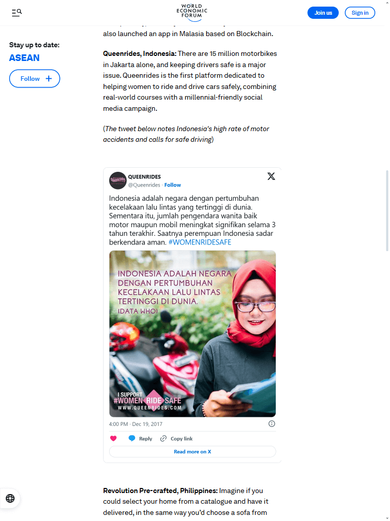Click the Join us button

[x=323, y=13]
